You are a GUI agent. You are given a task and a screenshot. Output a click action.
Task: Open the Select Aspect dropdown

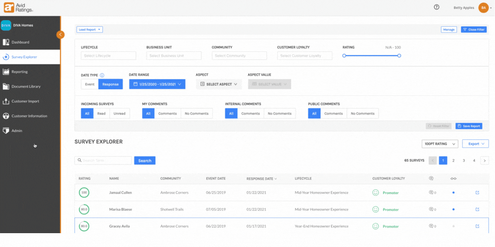click(219, 84)
